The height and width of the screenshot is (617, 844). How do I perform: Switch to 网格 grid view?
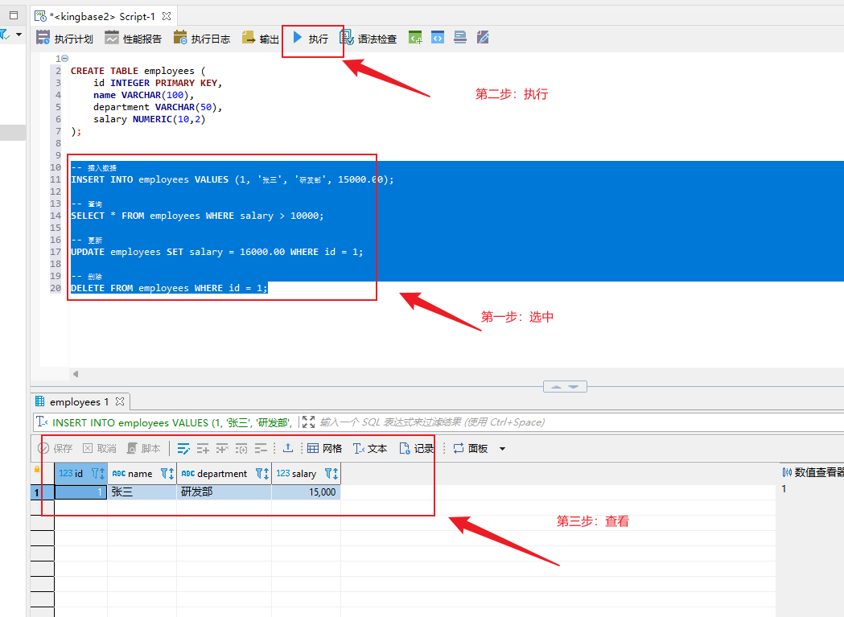tap(324, 449)
